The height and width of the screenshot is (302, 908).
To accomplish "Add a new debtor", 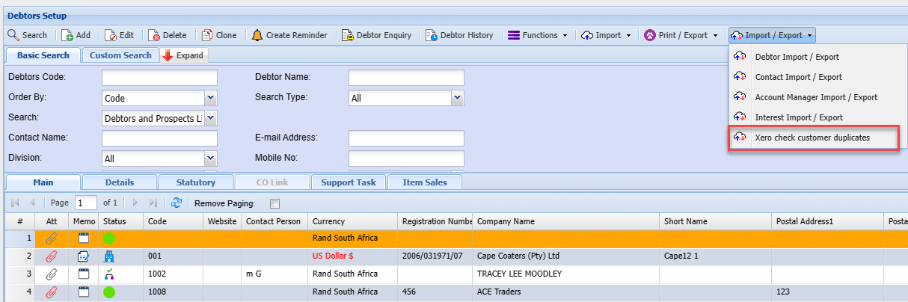I will 76,35.
